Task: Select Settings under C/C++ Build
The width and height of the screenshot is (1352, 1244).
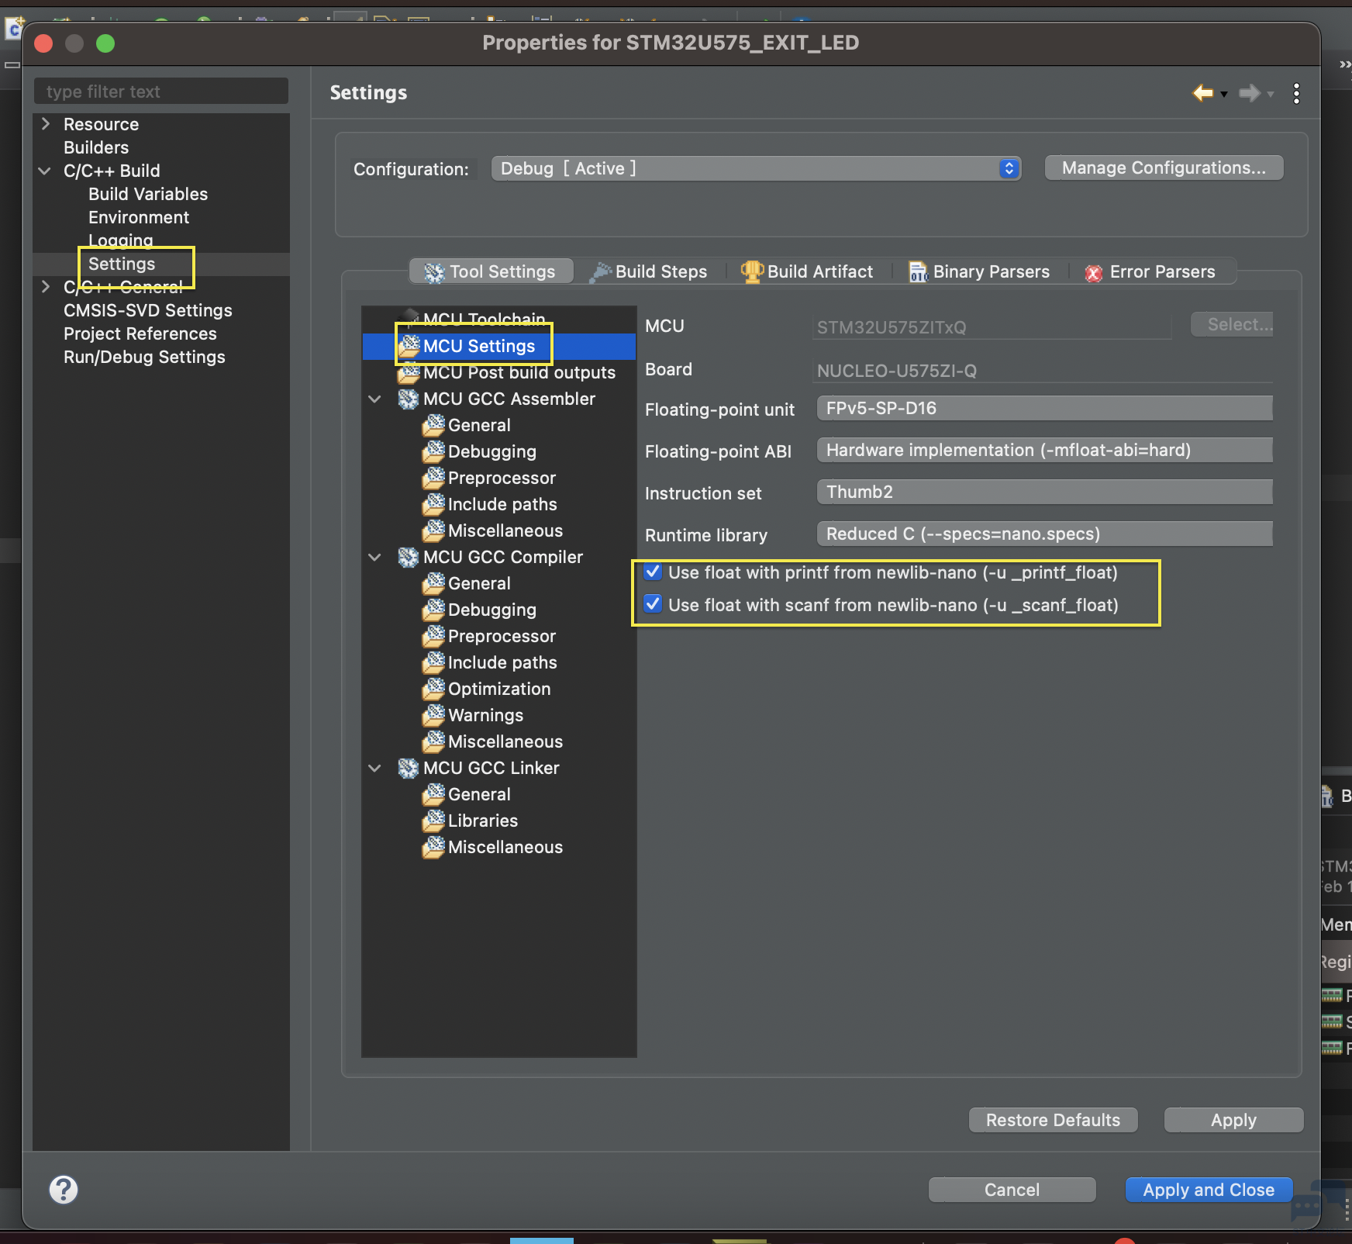Action: point(122,264)
